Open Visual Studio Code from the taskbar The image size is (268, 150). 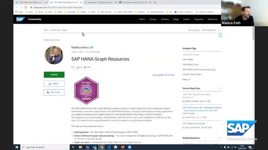[108, 147]
